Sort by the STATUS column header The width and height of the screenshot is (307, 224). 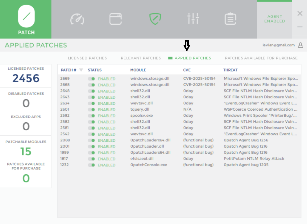click(94, 70)
